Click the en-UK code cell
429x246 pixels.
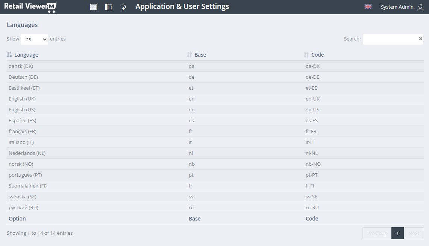[x=312, y=99]
